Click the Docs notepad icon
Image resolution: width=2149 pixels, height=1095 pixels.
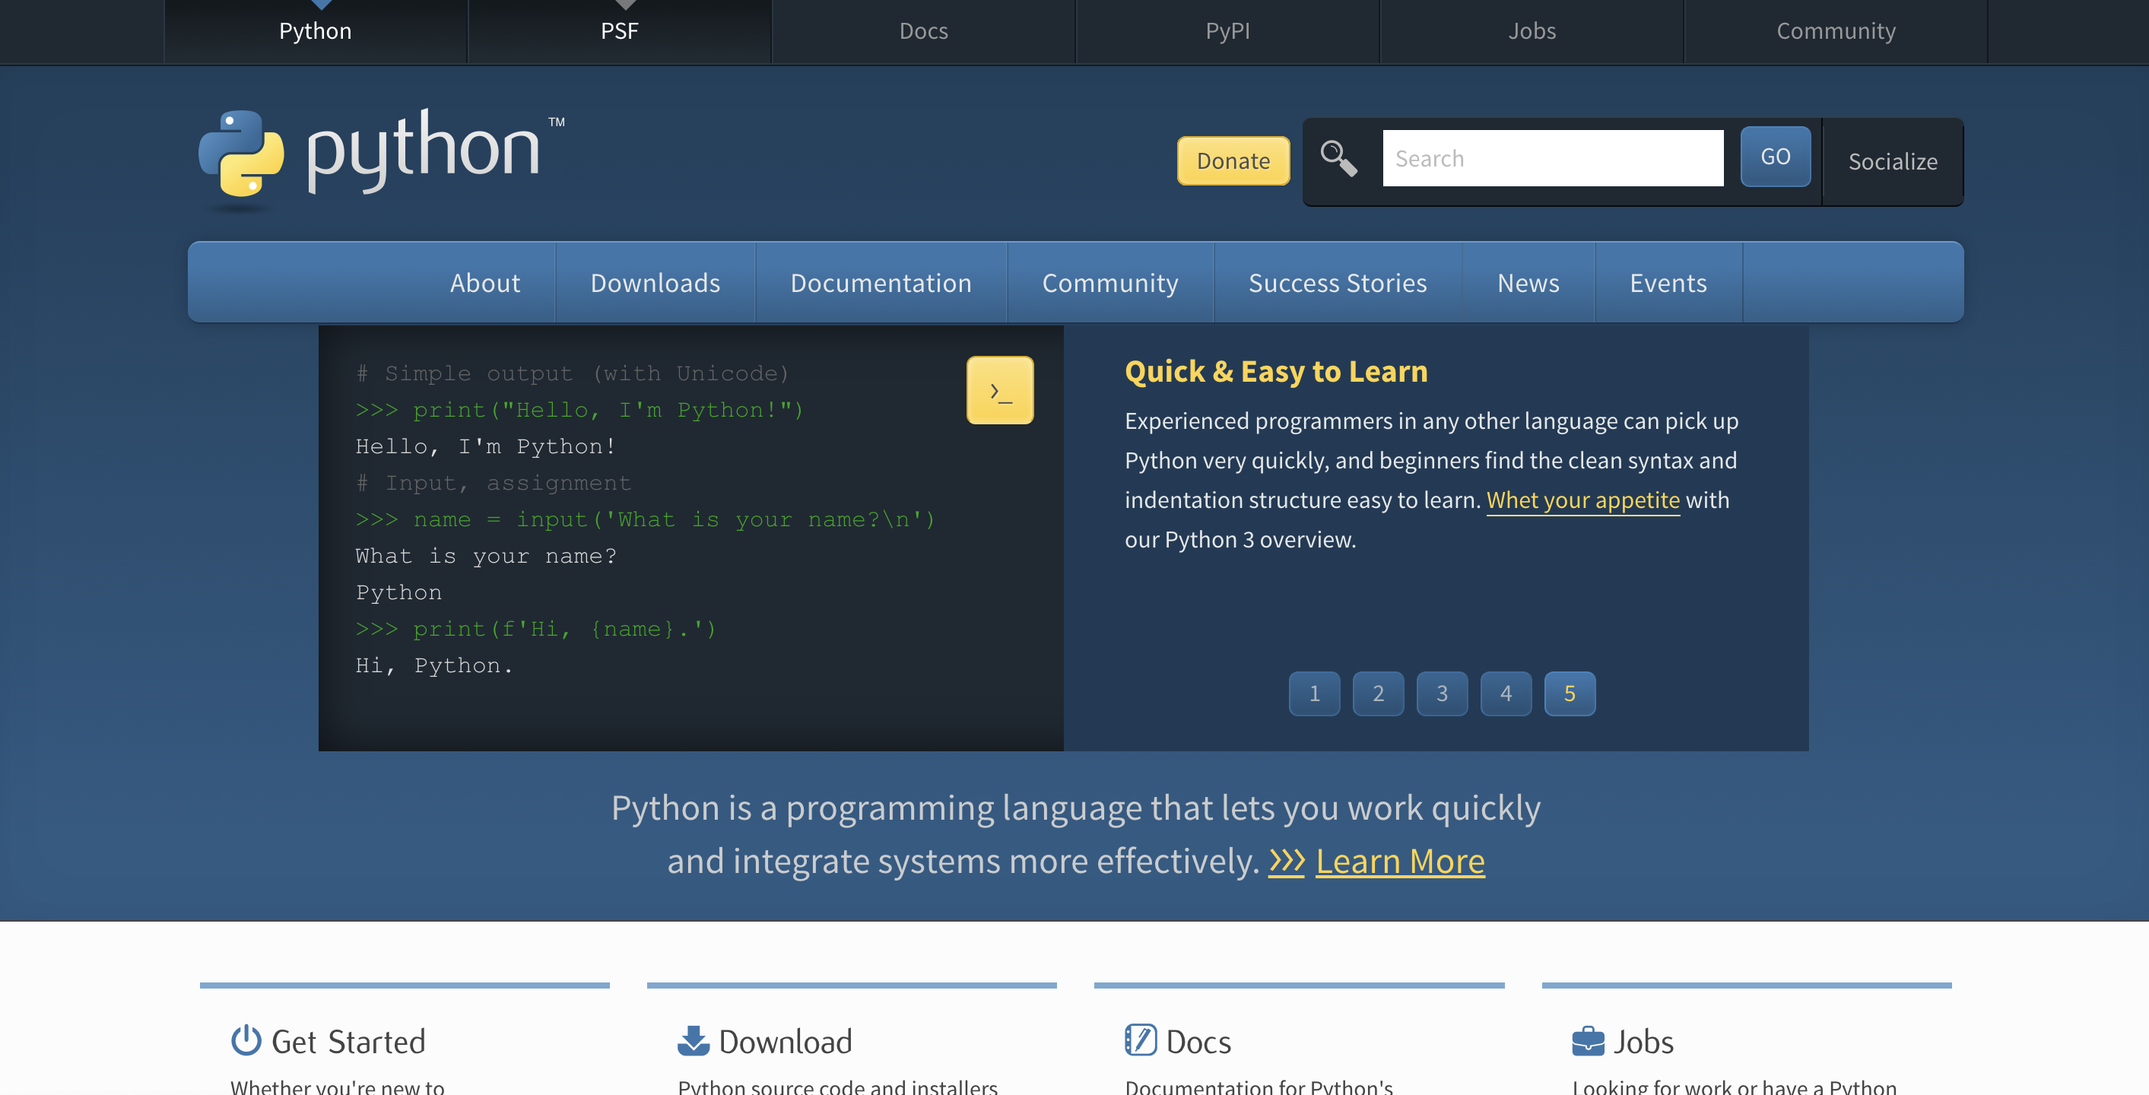[x=1140, y=1041]
